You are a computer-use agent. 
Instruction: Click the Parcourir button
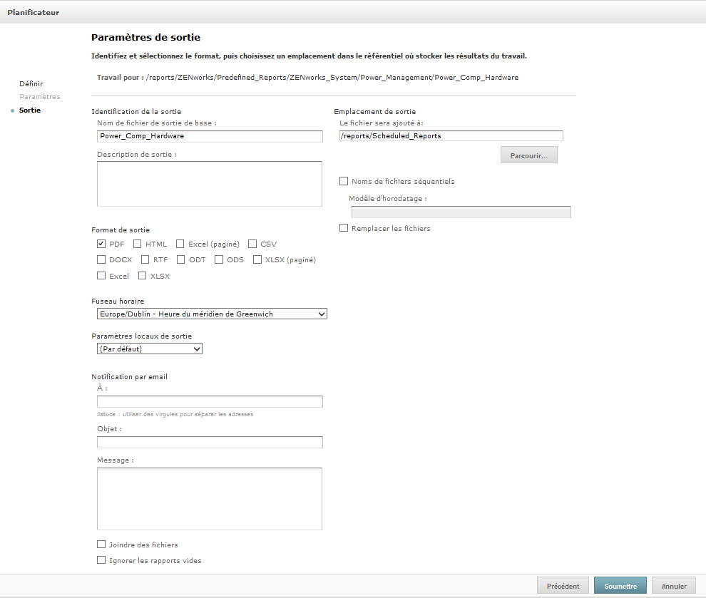tap(528, 155)
